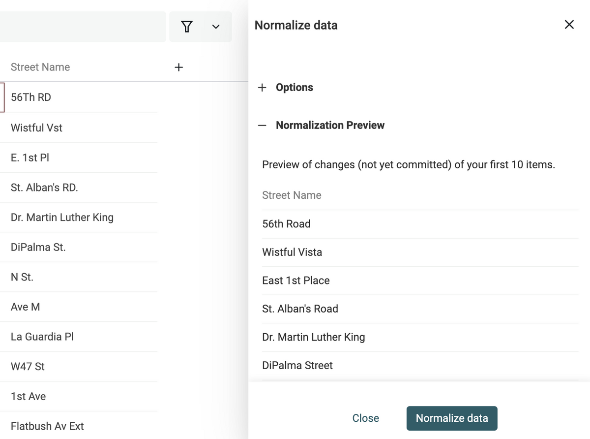Screen dimensions: 590x439
Task: Open the filter dropdown chevron
Action: (215, 27)
